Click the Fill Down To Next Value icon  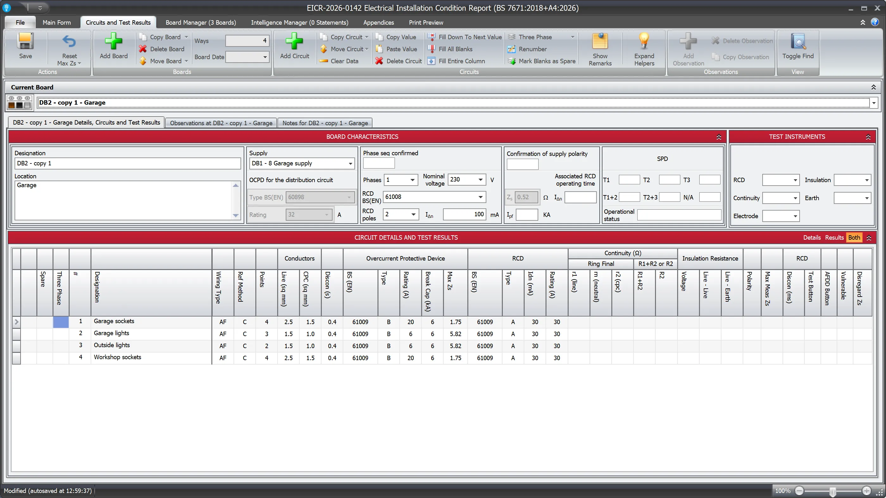pyautogui.click(x=431, y=37)
